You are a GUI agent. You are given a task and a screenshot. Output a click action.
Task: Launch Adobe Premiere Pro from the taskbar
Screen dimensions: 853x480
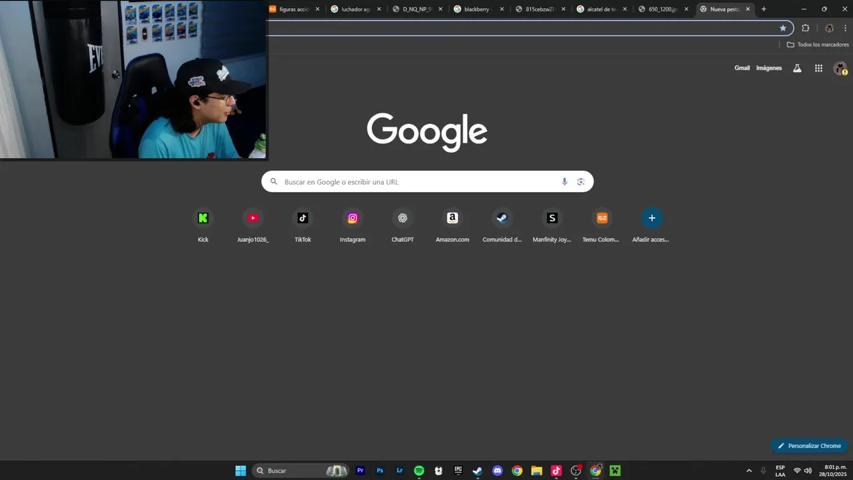[361, 471]
